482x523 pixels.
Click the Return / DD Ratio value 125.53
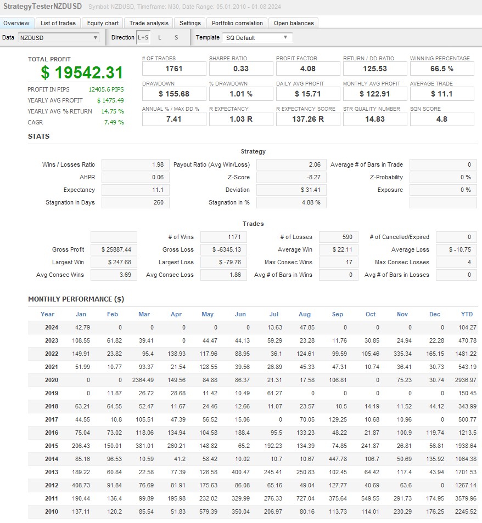375,69
